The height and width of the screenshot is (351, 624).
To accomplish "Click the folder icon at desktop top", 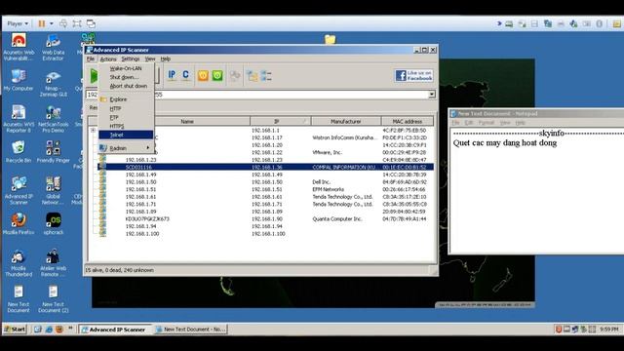I will (x=330, y=39).
